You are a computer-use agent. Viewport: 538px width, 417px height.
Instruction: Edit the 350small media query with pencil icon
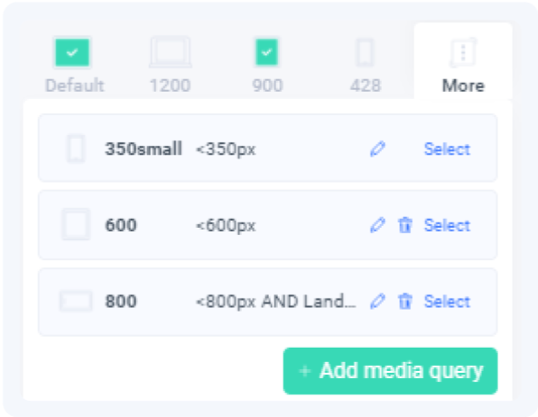(377, 149)
